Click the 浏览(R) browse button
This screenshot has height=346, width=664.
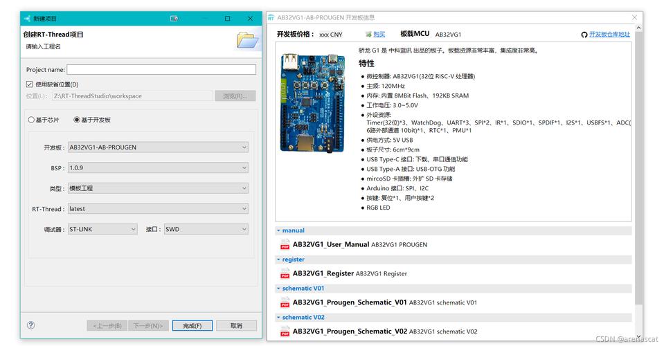(235, 96)
